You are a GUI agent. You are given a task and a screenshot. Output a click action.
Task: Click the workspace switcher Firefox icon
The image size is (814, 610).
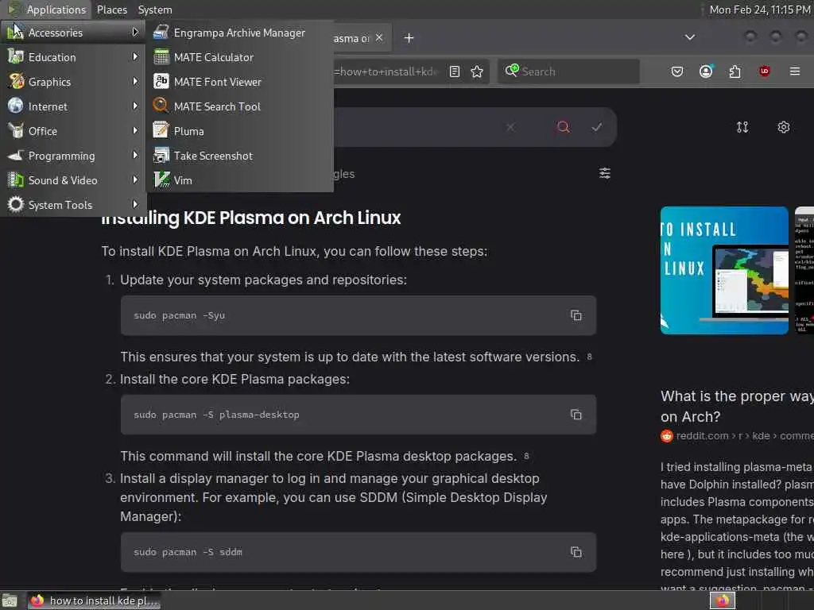[x=723, y=600]
